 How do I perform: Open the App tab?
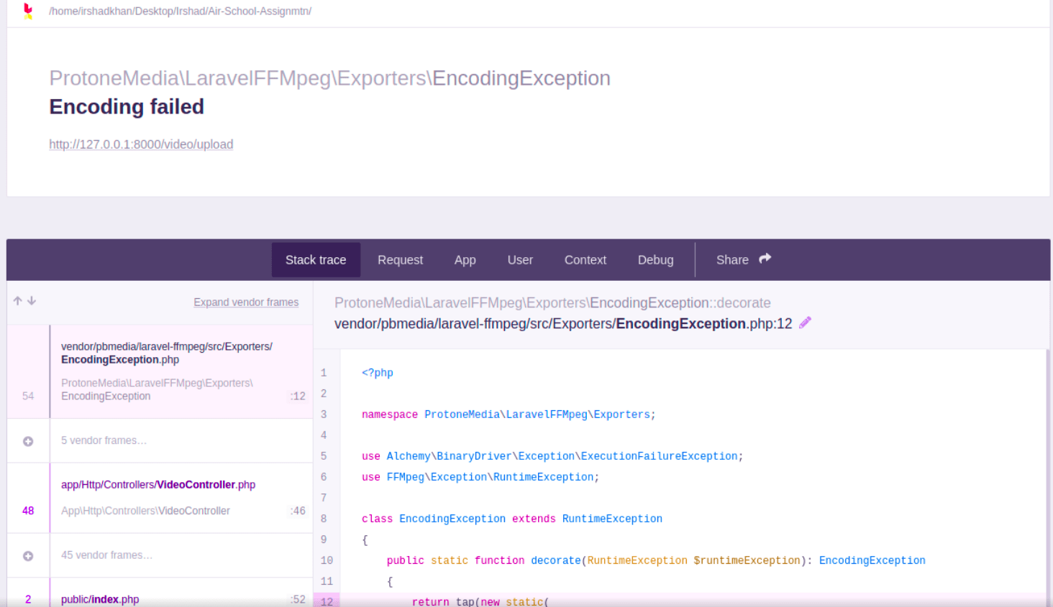click(x=465, y=260)
